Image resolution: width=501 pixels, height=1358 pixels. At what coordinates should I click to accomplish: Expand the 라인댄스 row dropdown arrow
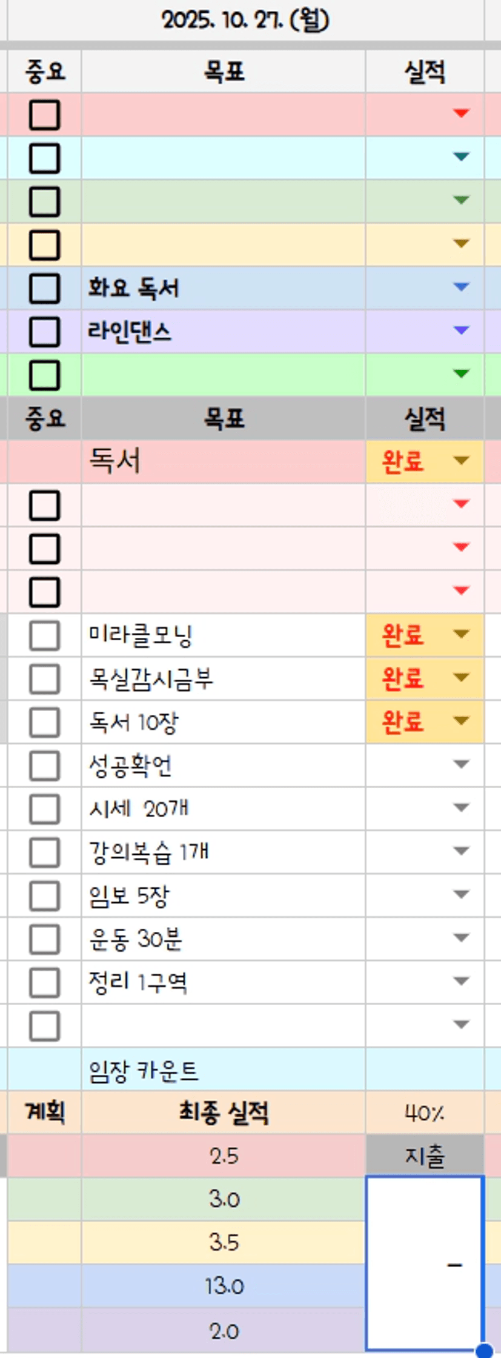pos(461,330)
